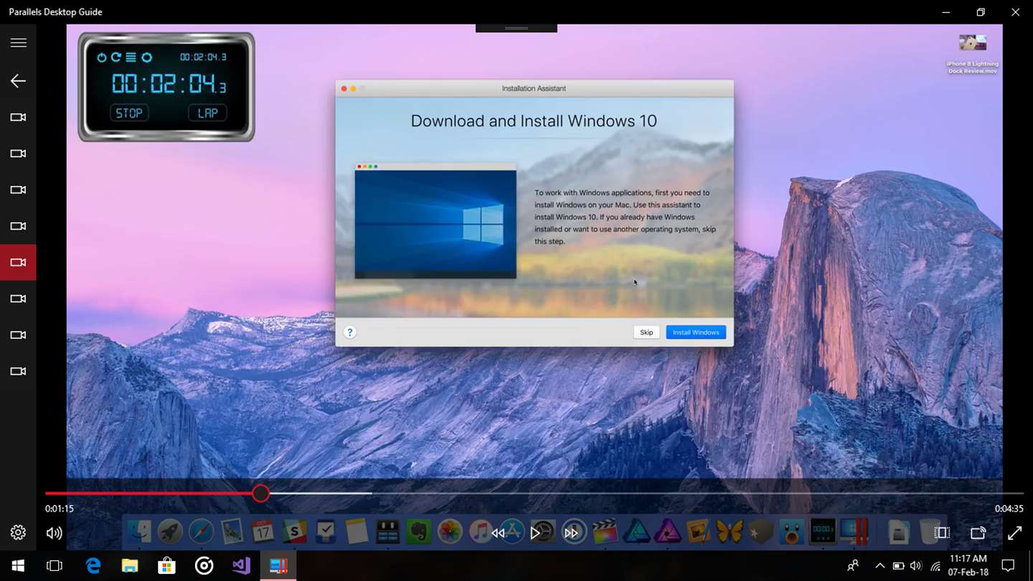The width and height of the screenshot is (1033, 581).
Task: Click the Calendar icon in the Mac dock
Action: click(x=263, y=532)
